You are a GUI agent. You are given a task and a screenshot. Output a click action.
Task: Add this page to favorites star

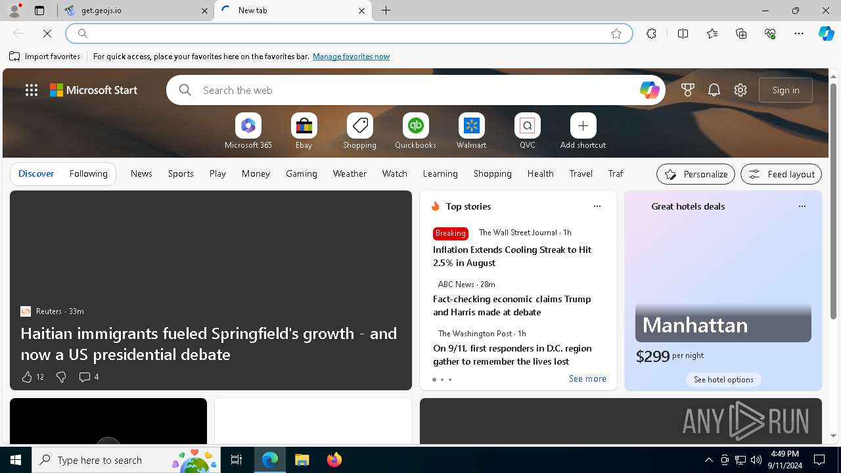[x=616, y=34]
